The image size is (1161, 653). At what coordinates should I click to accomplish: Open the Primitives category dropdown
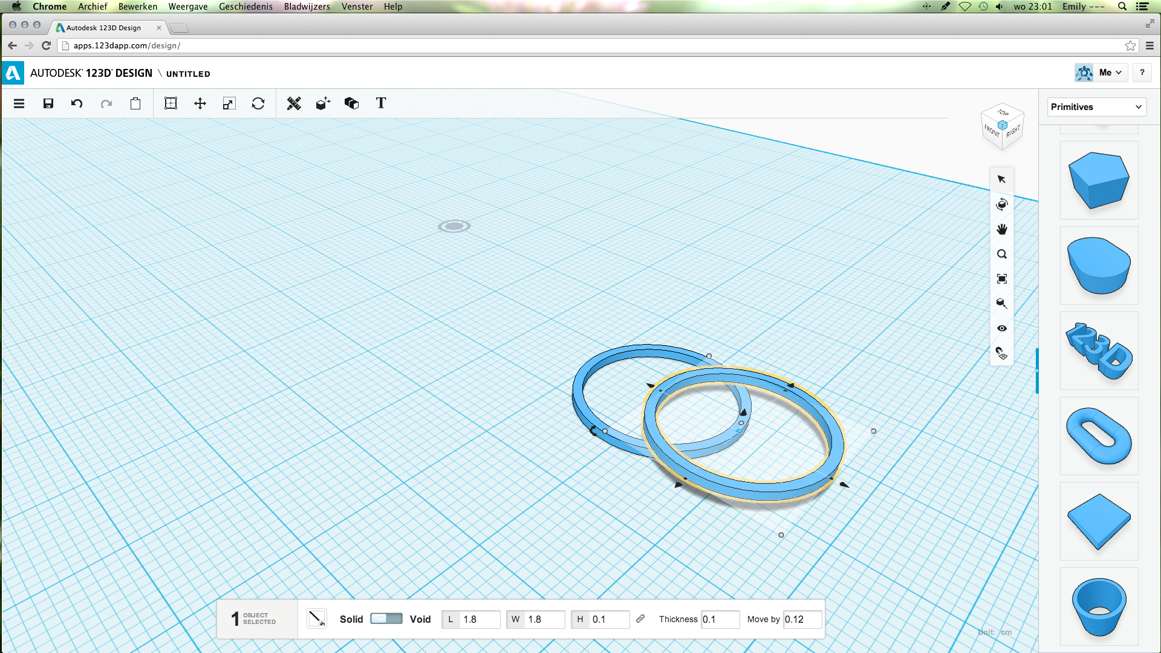[x=1096, y=107]
